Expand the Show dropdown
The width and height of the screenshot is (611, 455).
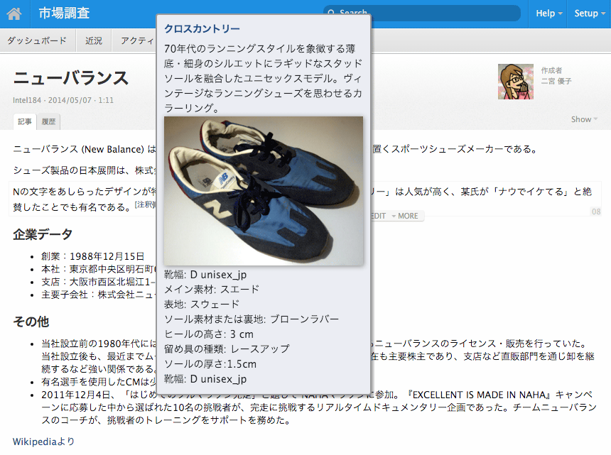pos(584,119)
